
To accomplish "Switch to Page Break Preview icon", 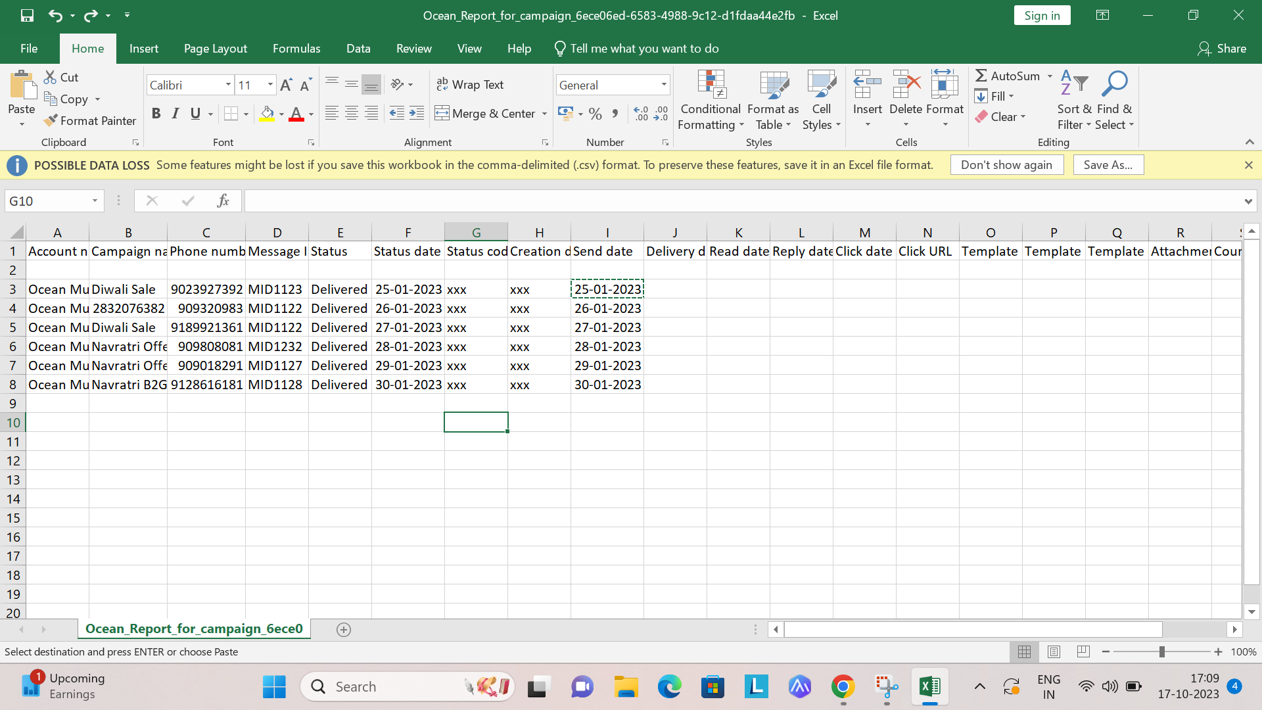I will point(1083,651).
